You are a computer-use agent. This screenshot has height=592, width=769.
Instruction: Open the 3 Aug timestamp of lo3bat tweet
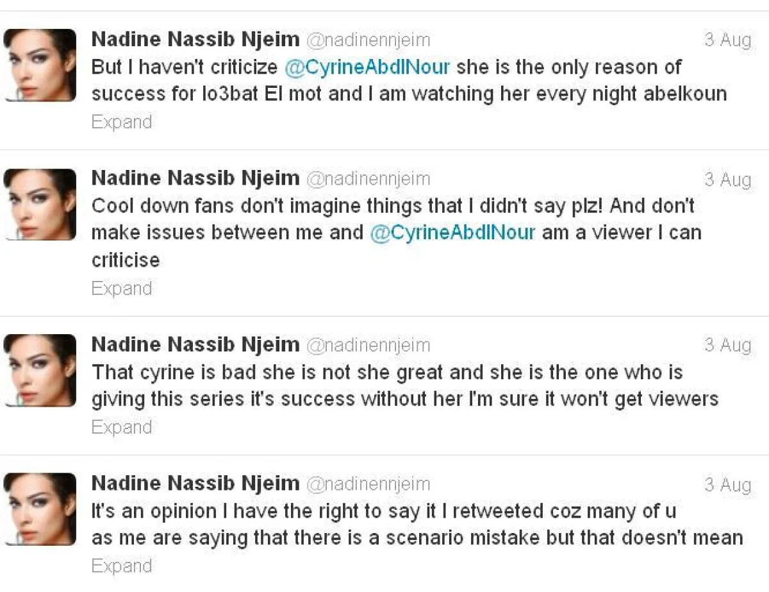(x=727, y=40)
